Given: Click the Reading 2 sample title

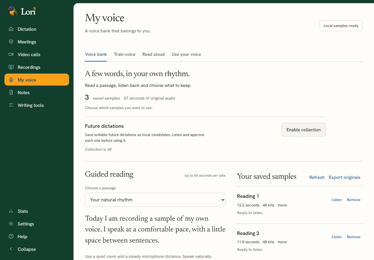Looking at the screenshot, I should (x=248, y=233).
